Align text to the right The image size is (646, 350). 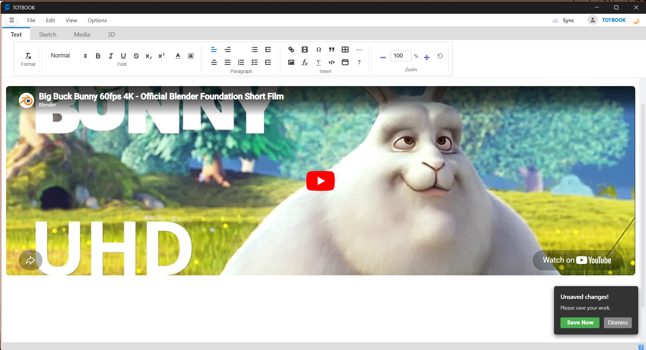(228, 50)
